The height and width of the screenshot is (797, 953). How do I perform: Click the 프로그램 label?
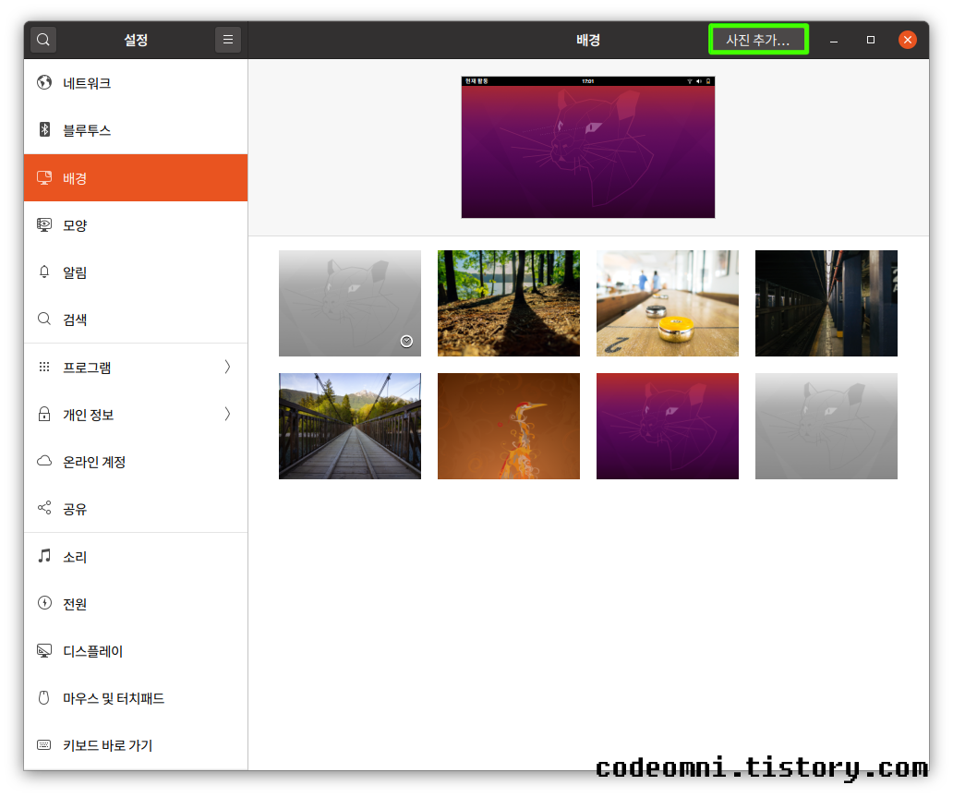(x=87, y=368)
